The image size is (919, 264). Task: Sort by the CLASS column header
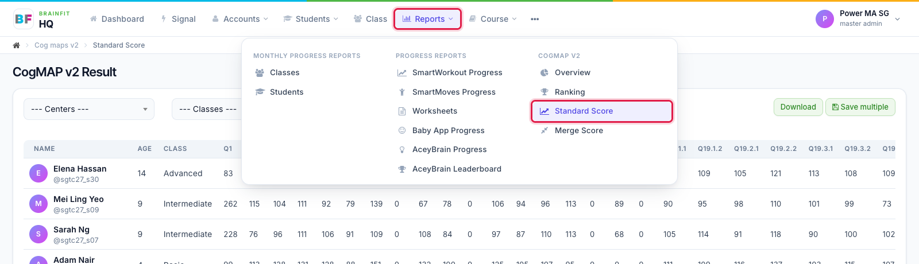coord(175,149)
